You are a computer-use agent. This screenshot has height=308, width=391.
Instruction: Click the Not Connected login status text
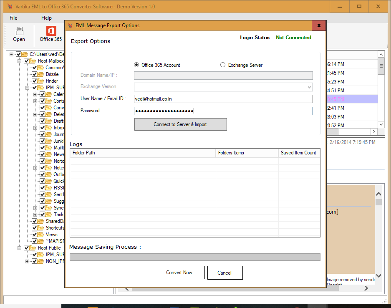click(x=293, y=38)
